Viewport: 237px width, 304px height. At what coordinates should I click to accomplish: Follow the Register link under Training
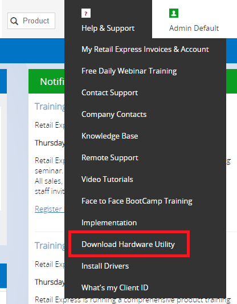50,209
